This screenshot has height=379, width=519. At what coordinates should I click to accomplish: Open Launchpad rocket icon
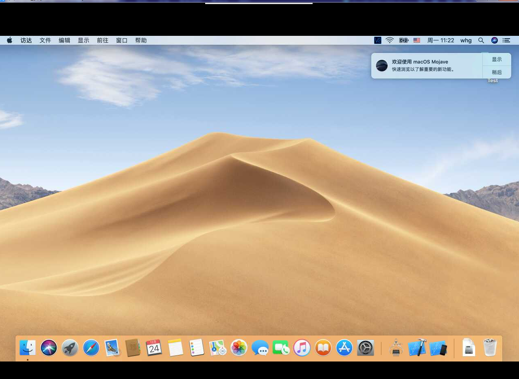(70, 348)
